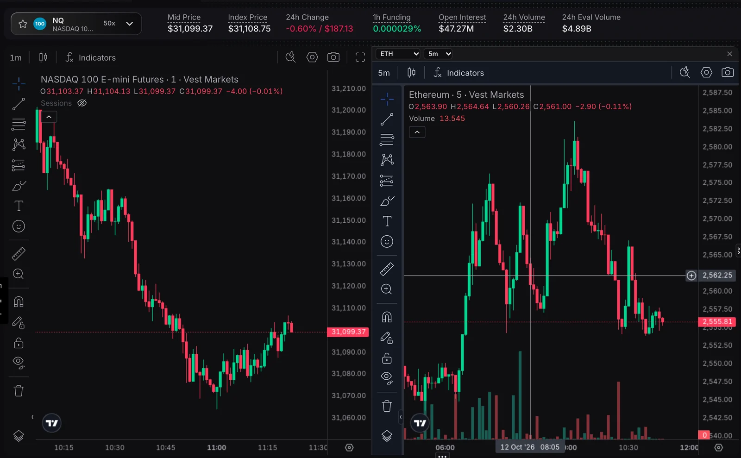This screenshot has width=741, height=458.
Task: Open Indicators on NASDAQ chart
Action: (91, 57)
